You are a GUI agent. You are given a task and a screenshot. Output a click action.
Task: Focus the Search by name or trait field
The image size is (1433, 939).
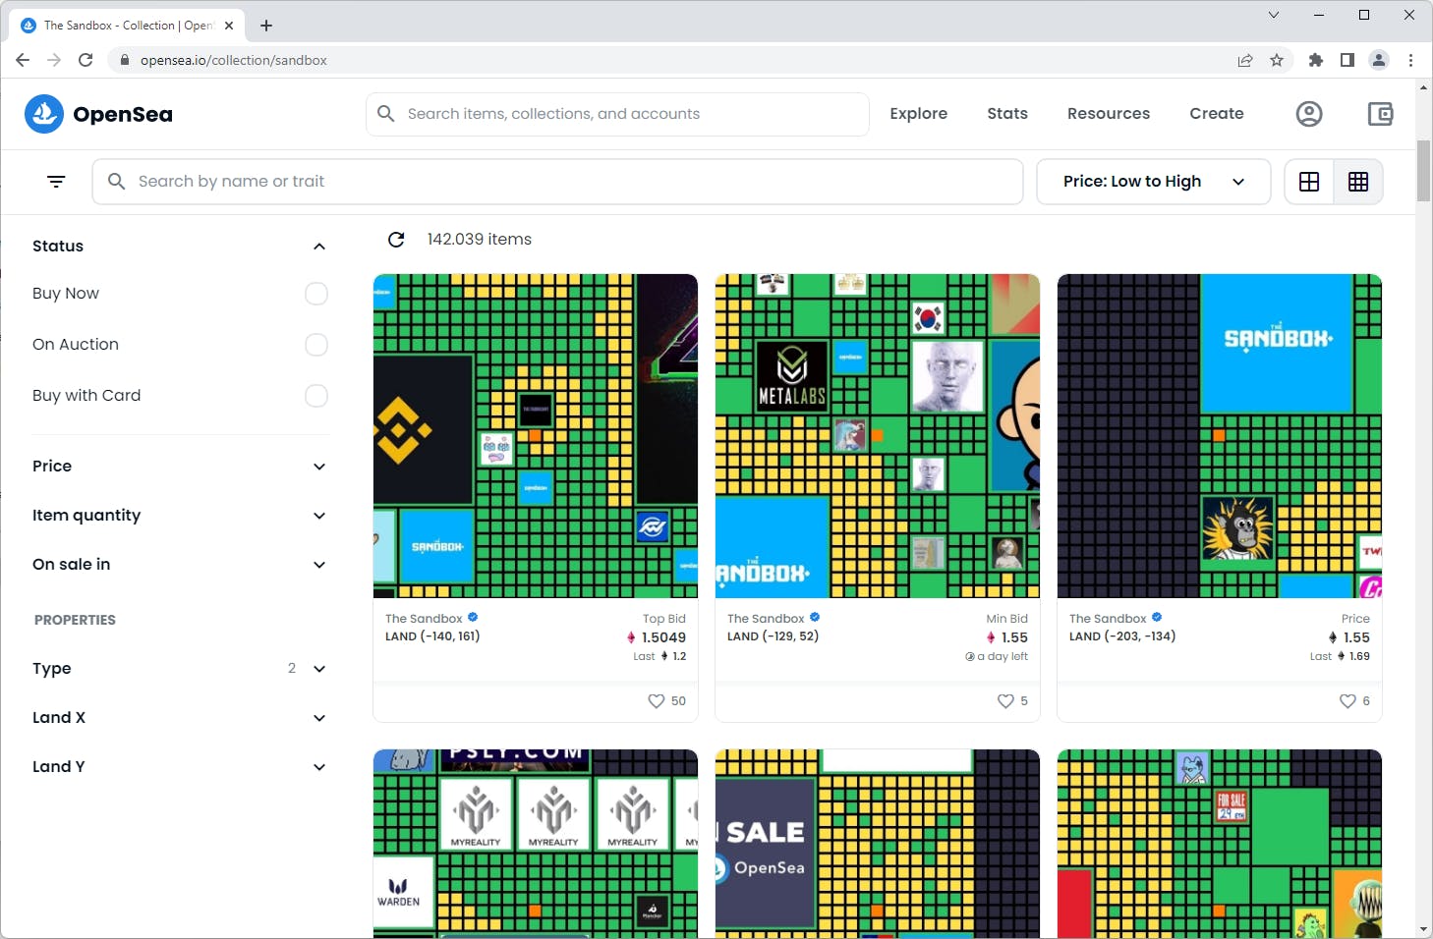pos(557,182)
